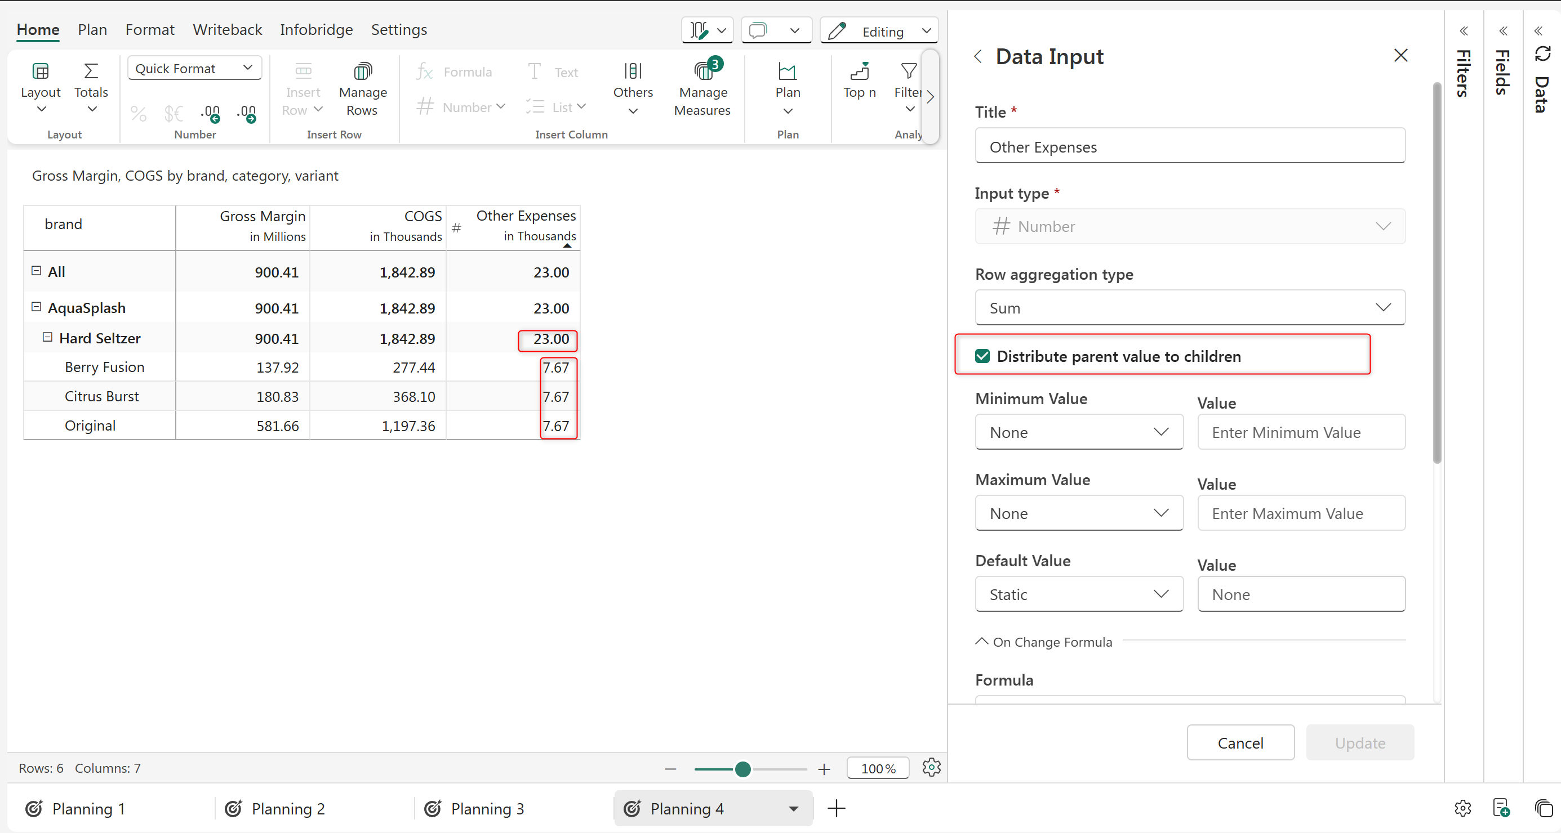The width and height of the screenshot is (1561, 833).
Task: Open the Planning 2 sheet tab
Action: click(x=288, y=809)
